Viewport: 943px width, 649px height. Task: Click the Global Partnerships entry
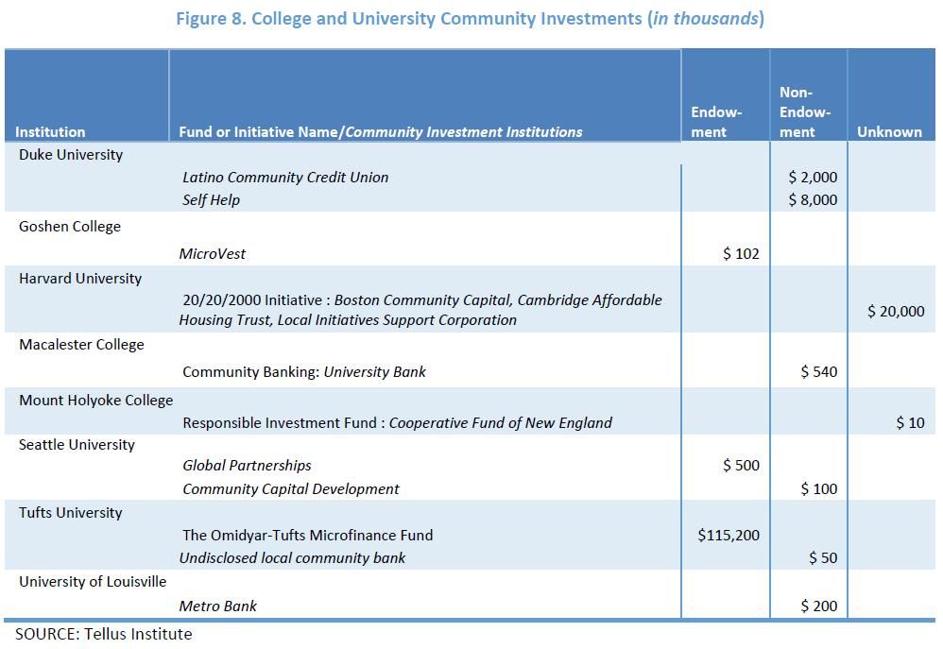click(248, 466)
